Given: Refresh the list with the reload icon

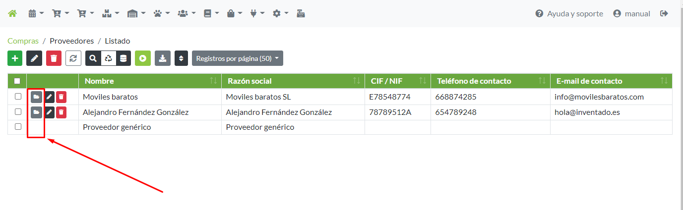Looking at the screenshot, I should point(73,58).
